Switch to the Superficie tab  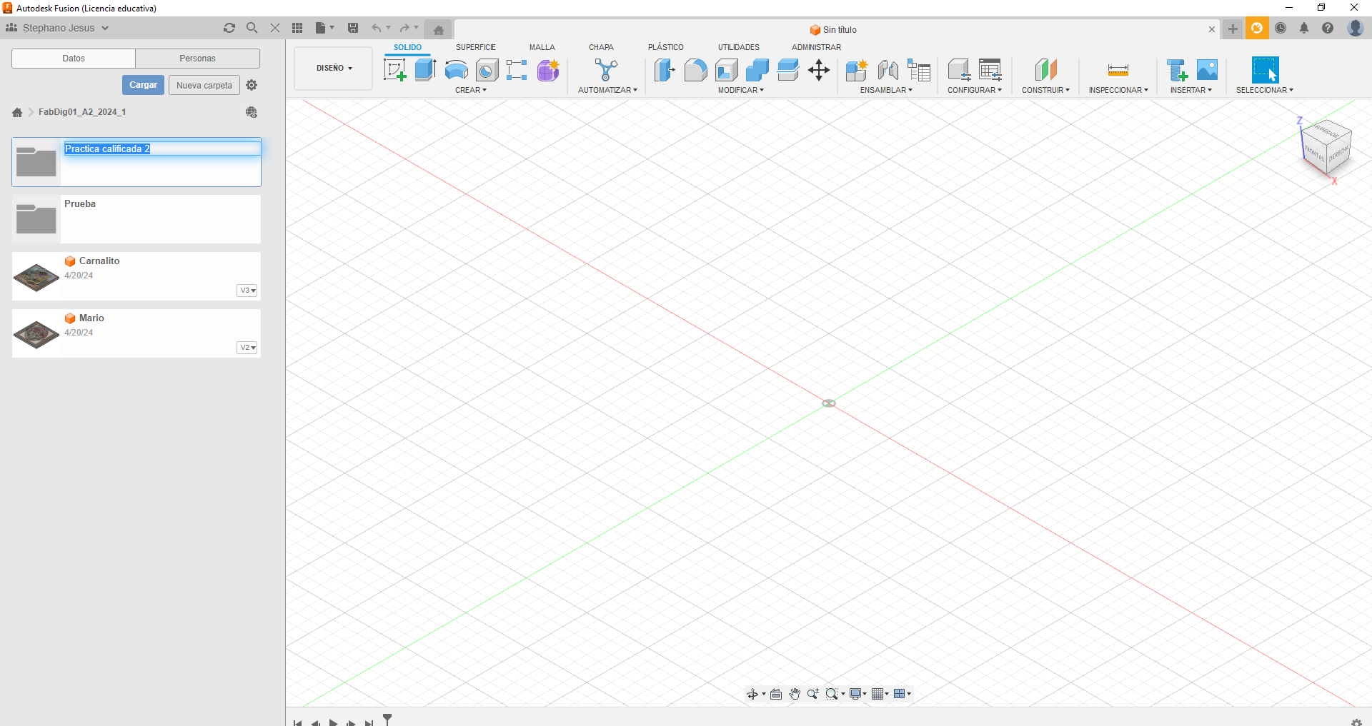476,47
